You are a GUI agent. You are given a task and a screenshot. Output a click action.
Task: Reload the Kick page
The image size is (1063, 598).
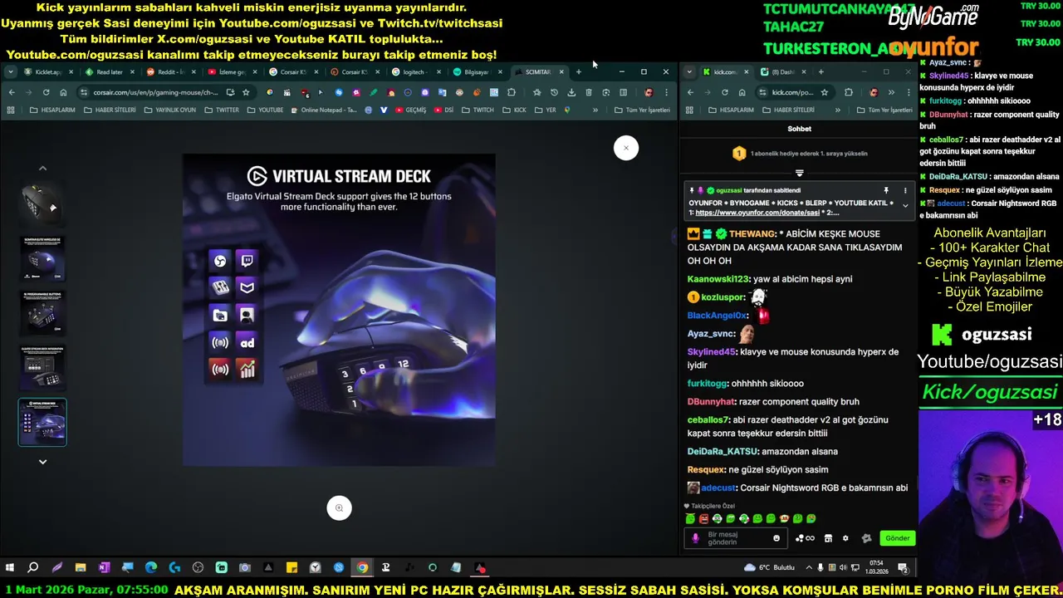pos(725,92)
